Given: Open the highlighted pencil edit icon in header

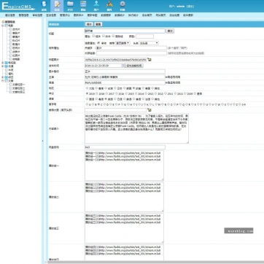Looking at the screenshot, I should (x=57, y=6).
